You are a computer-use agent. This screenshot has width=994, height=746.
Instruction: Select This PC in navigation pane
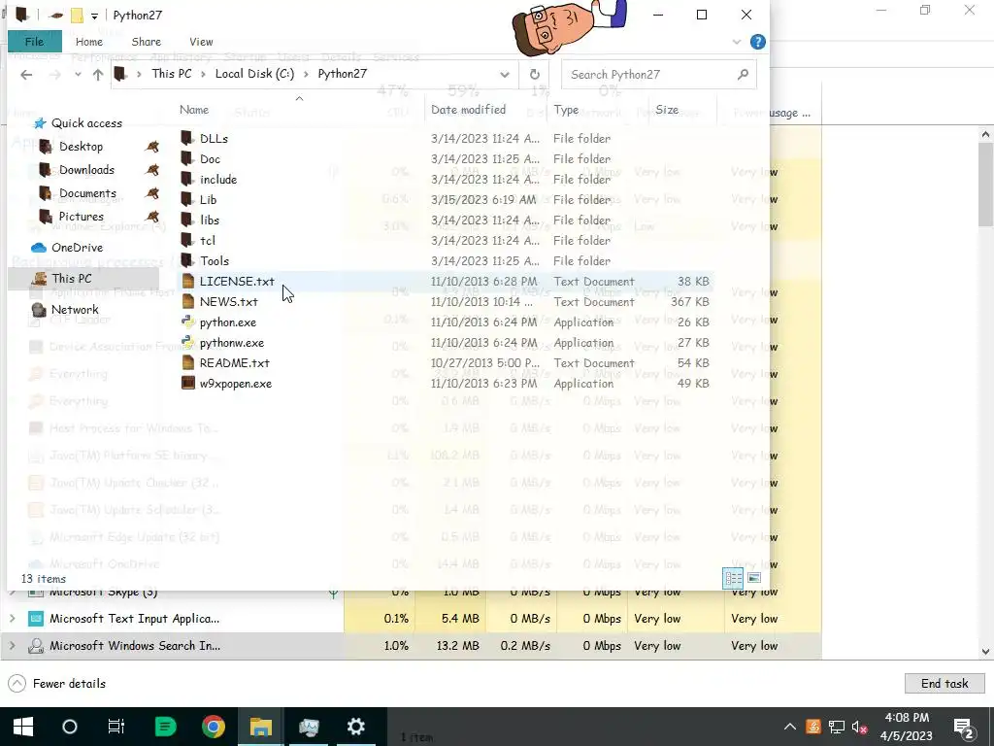tap(71, 279)
